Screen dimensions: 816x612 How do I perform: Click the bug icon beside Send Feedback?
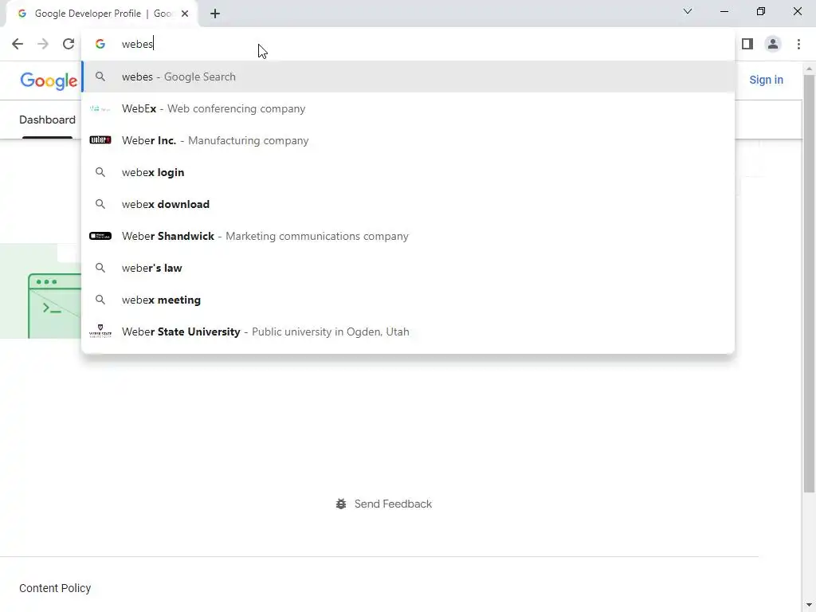(341, 504)
